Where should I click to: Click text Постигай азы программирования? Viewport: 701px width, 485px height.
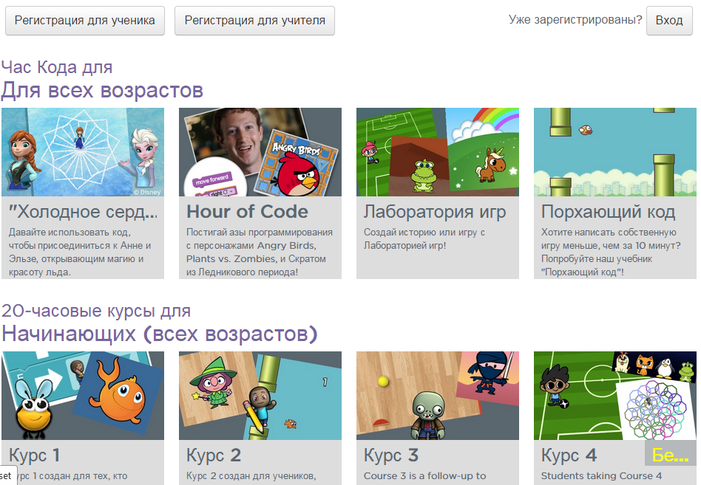click(260, 233)
